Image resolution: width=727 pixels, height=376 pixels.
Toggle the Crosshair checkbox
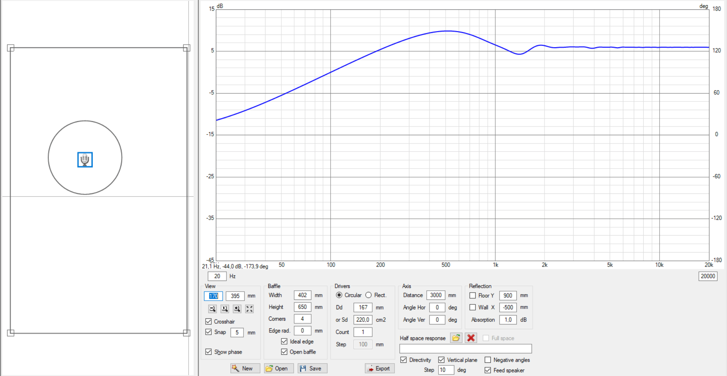click(209, 321)
